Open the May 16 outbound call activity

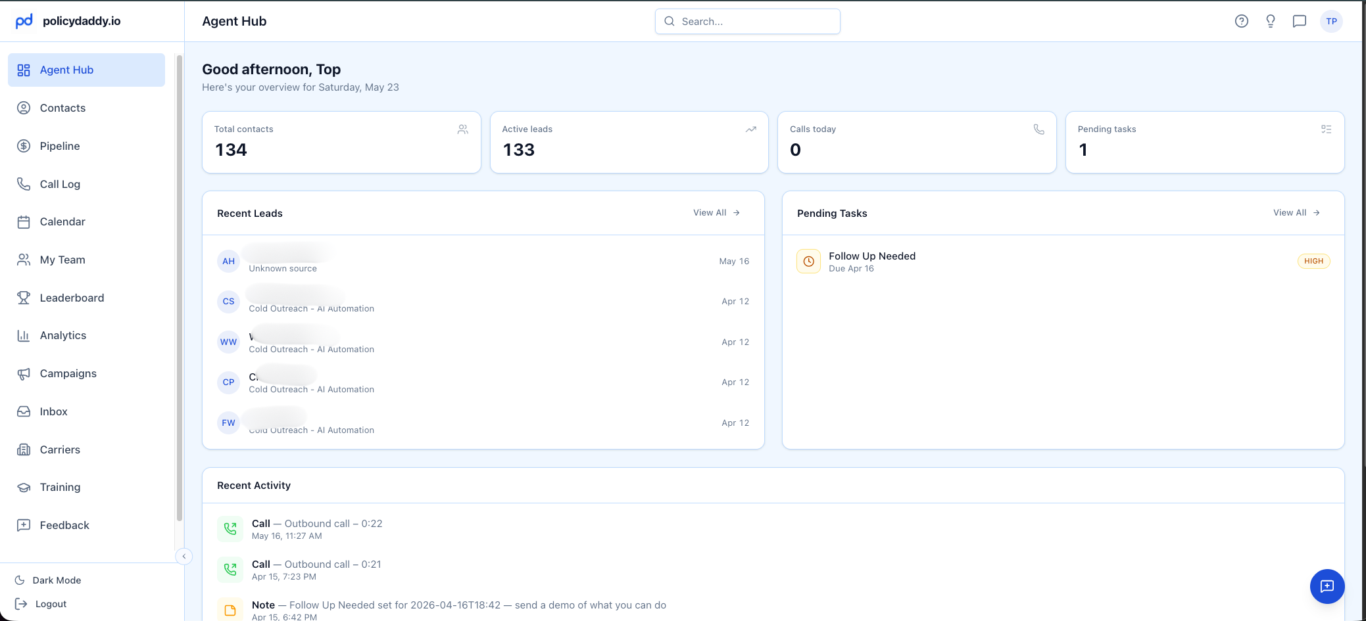coord(773,528)
